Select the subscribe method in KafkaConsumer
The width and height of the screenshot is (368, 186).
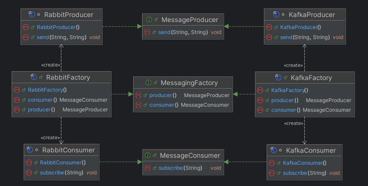pyautogui.click(x=295, y=173)
